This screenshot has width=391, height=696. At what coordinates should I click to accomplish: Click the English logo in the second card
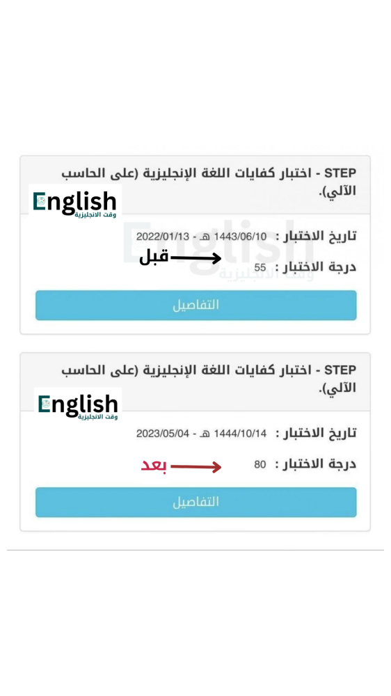78,405
